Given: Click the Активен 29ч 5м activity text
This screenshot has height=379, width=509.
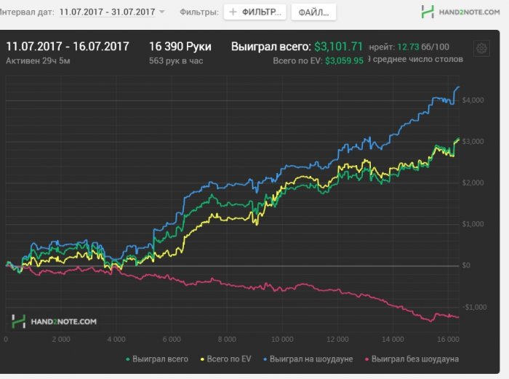Looking at the screenshot, I should (x=38, y=60).
